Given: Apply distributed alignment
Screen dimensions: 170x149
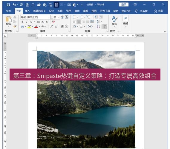Looking at the screenshot, I should [92, 22].
